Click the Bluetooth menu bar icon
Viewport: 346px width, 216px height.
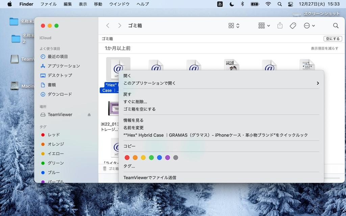[x=242, y=4]
